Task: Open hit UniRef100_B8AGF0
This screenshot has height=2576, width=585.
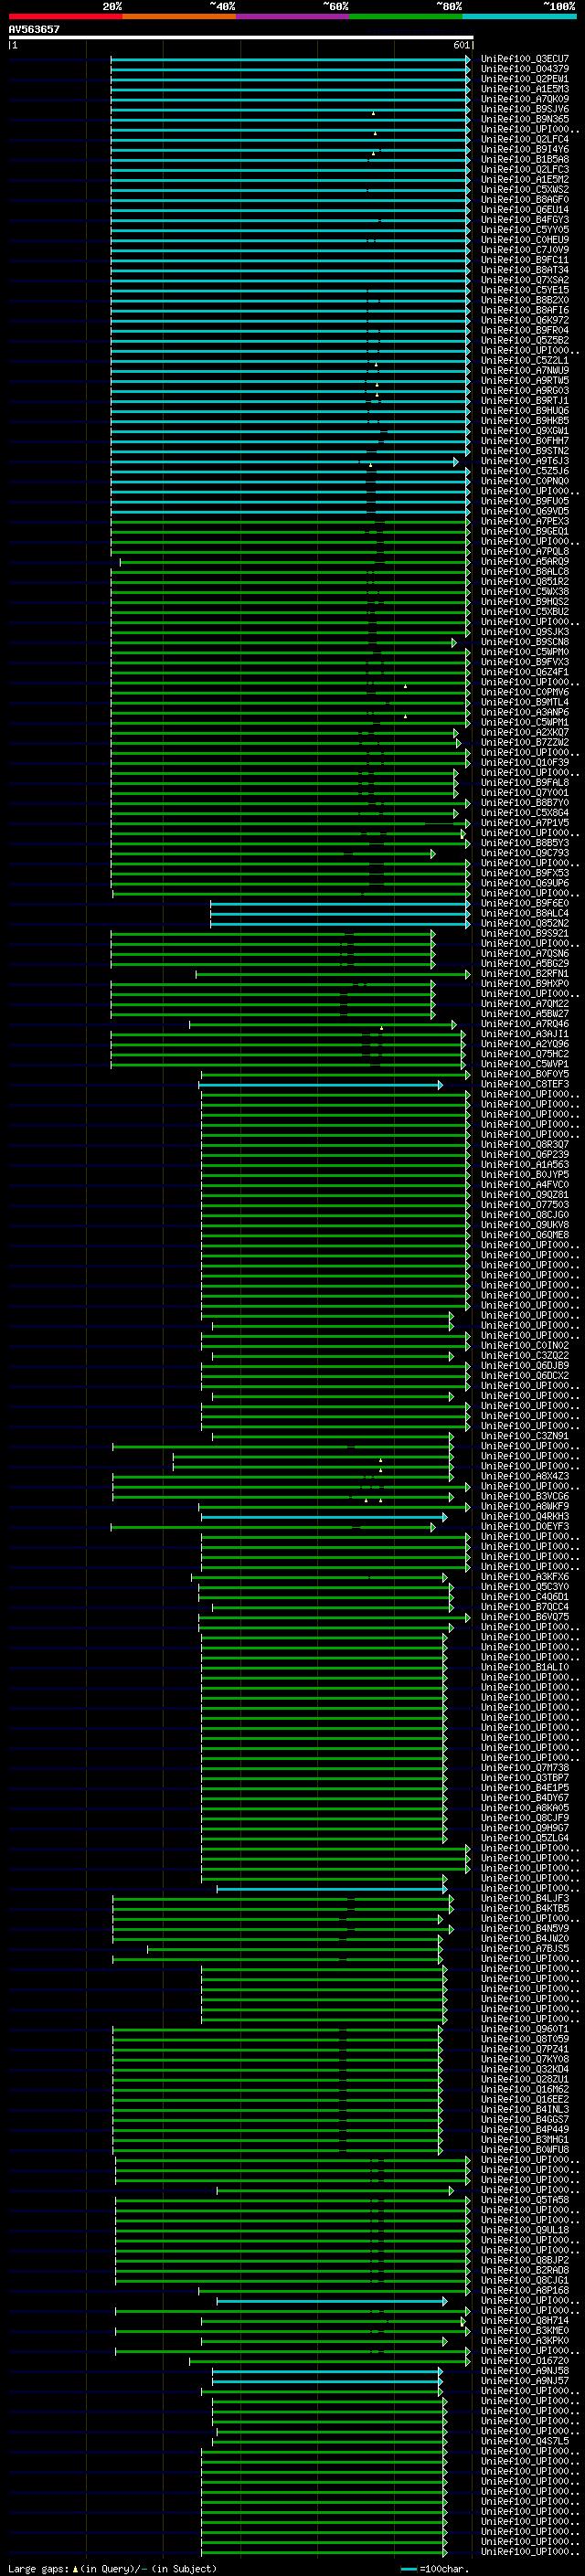Action: tap(524, 199)
